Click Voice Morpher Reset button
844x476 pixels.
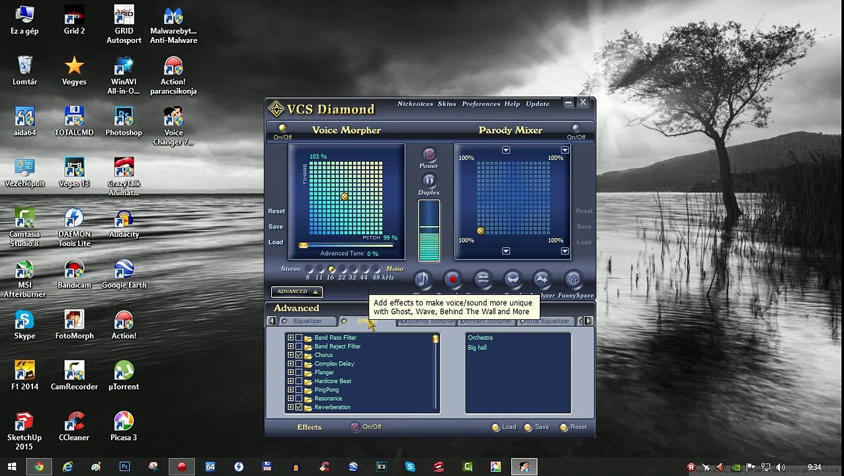point(276,212)
